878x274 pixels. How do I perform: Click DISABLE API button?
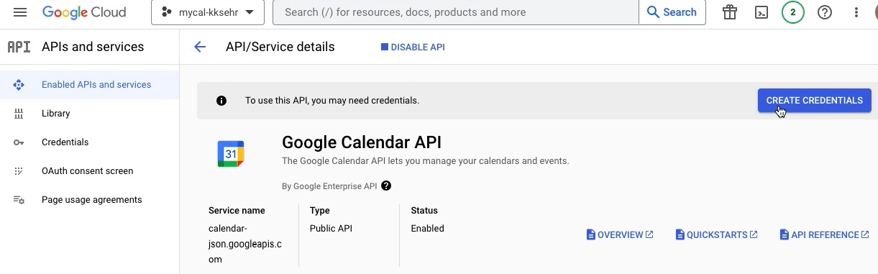click(x=413, y=47)
